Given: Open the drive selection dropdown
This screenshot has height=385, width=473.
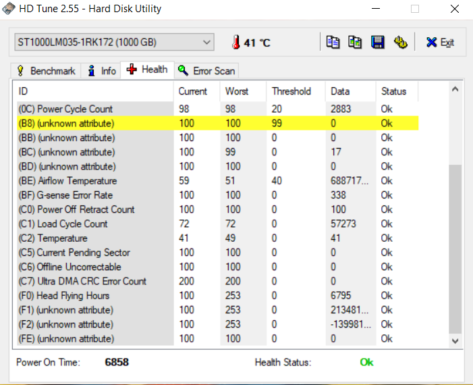Looking at the screenshot, I should click(114, 42).
